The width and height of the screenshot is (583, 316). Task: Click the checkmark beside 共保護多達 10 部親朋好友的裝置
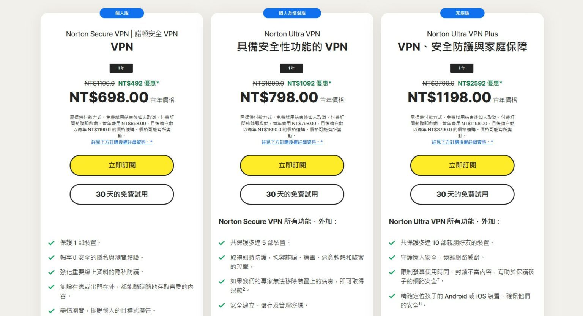(391, 242)
